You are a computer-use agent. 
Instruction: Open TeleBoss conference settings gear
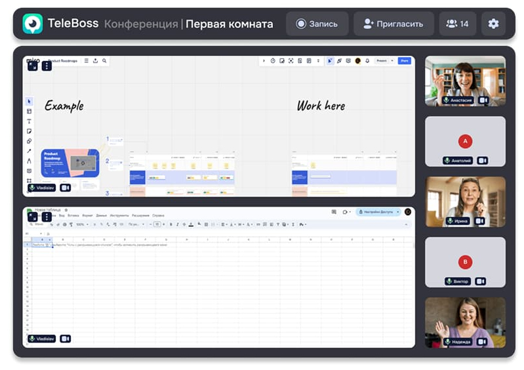pyautogui.click(x=493, y=24)
